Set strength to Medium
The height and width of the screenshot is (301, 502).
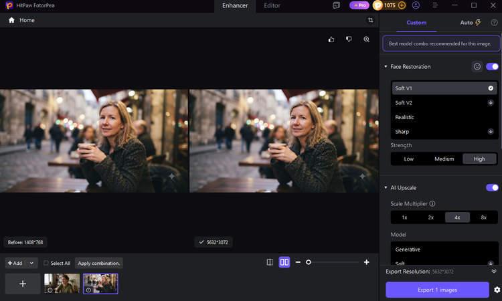tap(444, 159)
